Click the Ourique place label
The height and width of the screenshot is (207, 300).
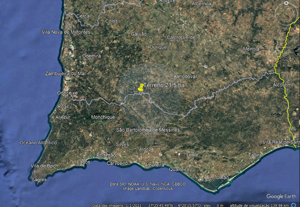click(x=158, y=47)
